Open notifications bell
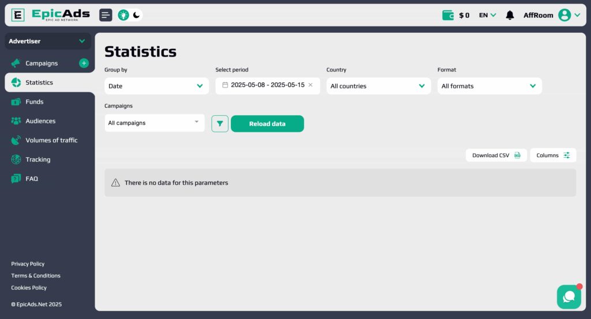 tap(510, 15)
